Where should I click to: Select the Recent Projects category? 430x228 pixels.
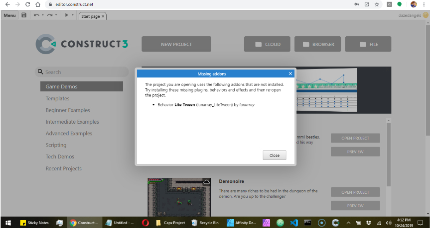(x=64, y=168)
